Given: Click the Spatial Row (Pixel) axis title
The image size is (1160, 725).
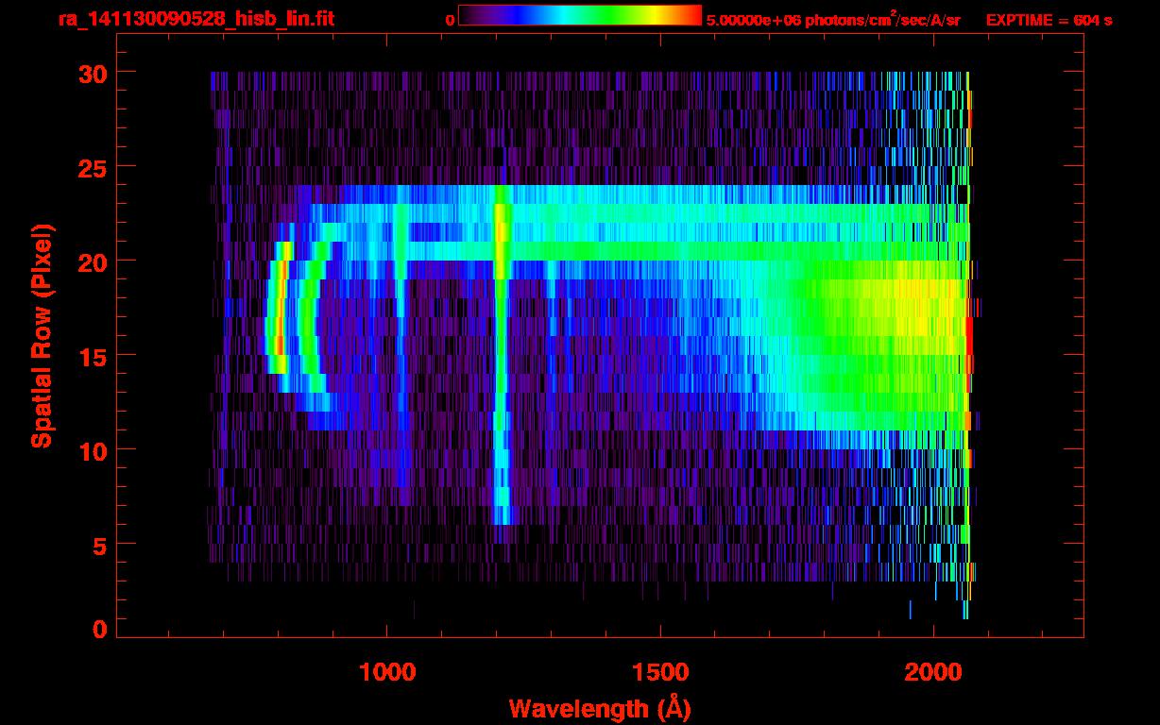Looking at the screenshot, I should coord(42,335).
